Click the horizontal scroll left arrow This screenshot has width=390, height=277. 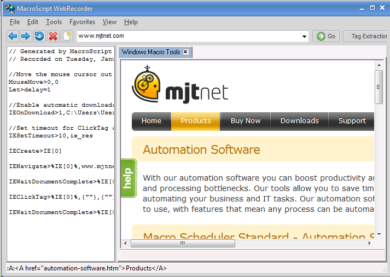pos(125,244)
